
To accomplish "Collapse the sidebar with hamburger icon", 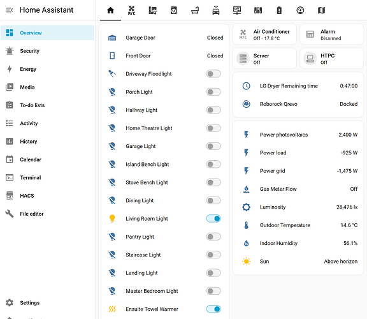I will click(10, 10).
